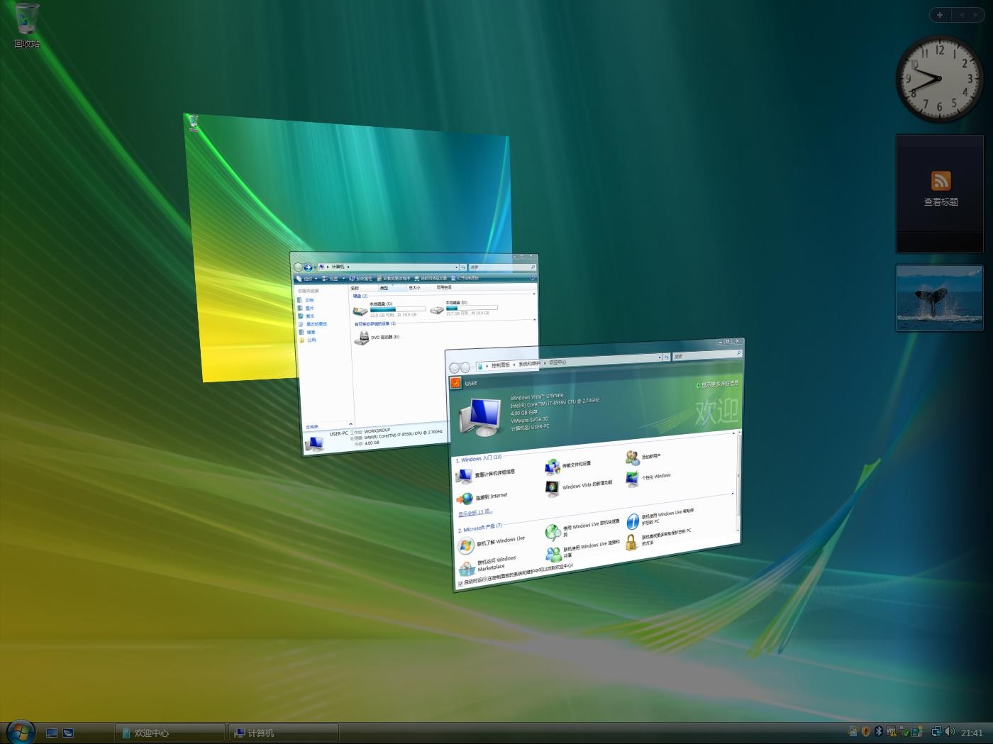Image resolution: width=993 pixels, height=744 pixels.
Task: Open 个性化 Windows icon in Welcome Center
Action: click(632, 479)
